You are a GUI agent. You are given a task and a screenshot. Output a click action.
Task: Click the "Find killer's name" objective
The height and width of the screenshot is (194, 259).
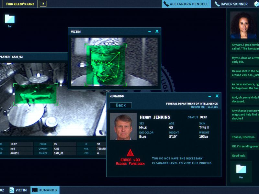click(x=20, y=4)
